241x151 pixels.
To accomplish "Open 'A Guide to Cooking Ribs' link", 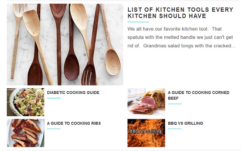I will tap(74, 123).
